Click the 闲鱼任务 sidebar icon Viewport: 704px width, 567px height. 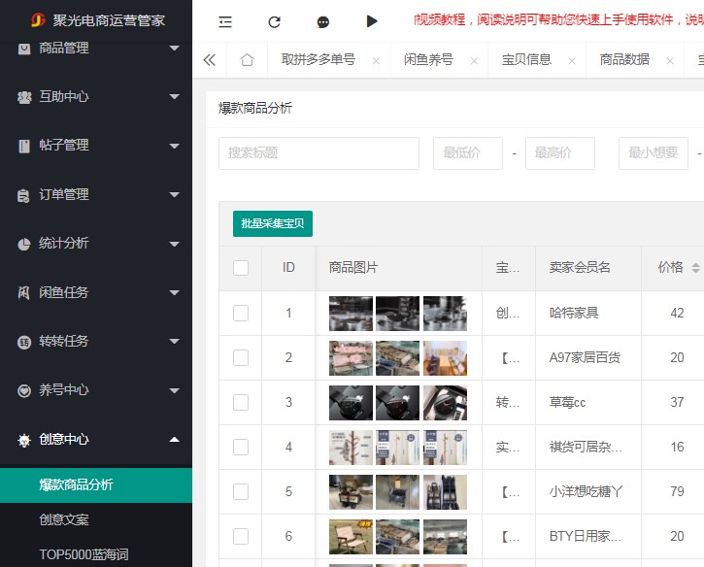[24, 292]
